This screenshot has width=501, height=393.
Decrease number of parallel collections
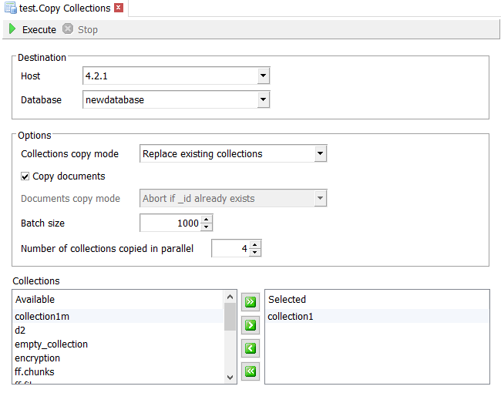(255, 252)
